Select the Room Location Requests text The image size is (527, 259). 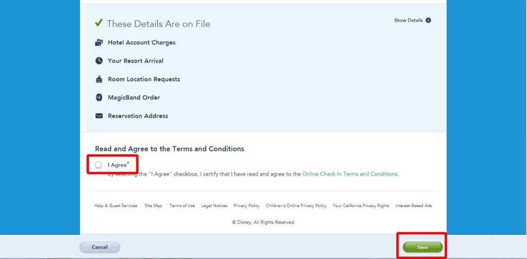[x=144, y=79]
